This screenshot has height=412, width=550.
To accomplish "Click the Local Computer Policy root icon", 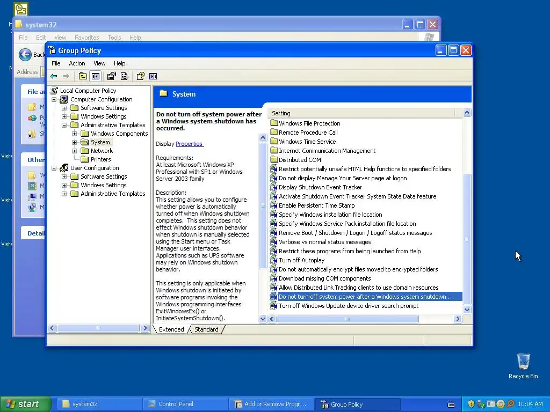I will (x=54, y=90).
